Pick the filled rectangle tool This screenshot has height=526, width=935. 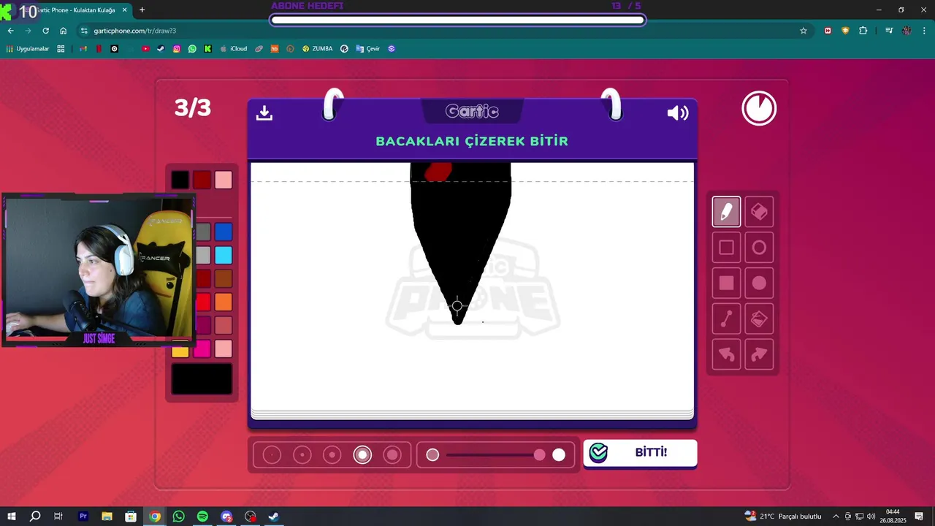point(726,283)
